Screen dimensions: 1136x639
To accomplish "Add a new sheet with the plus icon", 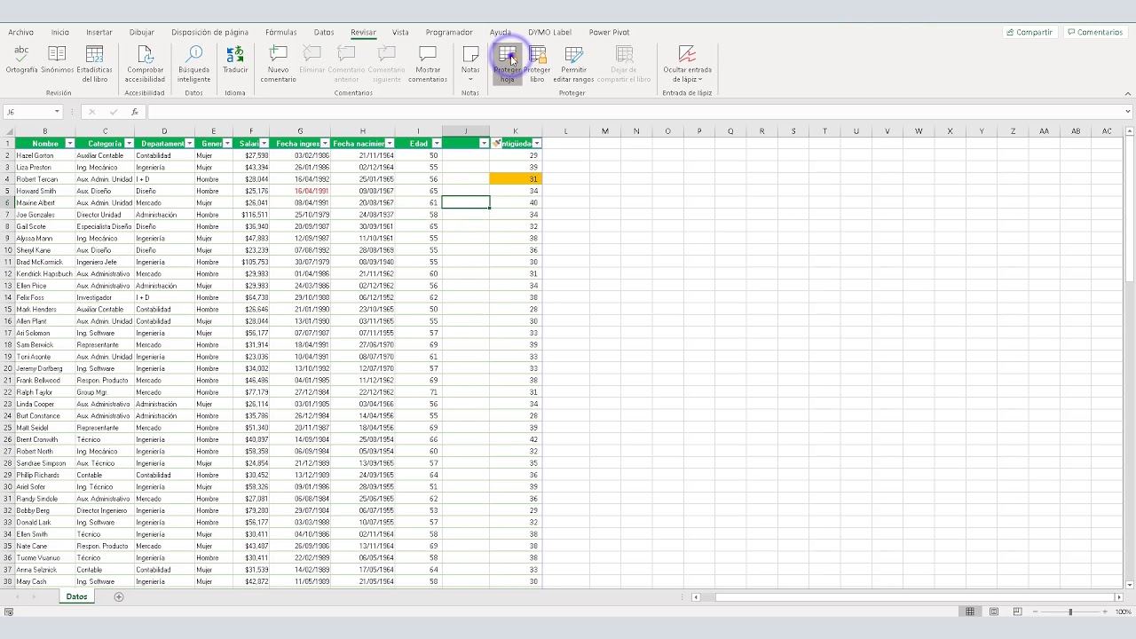I will 119,597.
